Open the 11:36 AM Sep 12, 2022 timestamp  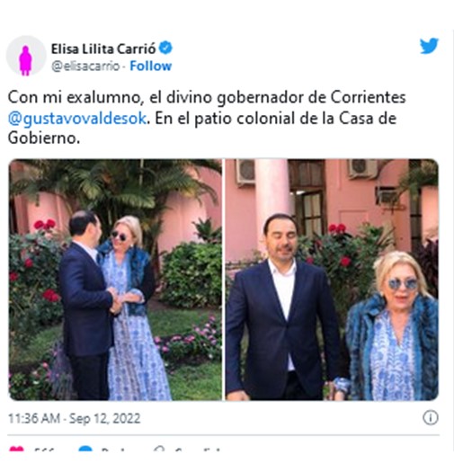[x=74, y=418]
